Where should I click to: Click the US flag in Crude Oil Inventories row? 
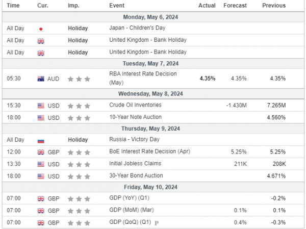pyautogui.click(x=41, y=106)
